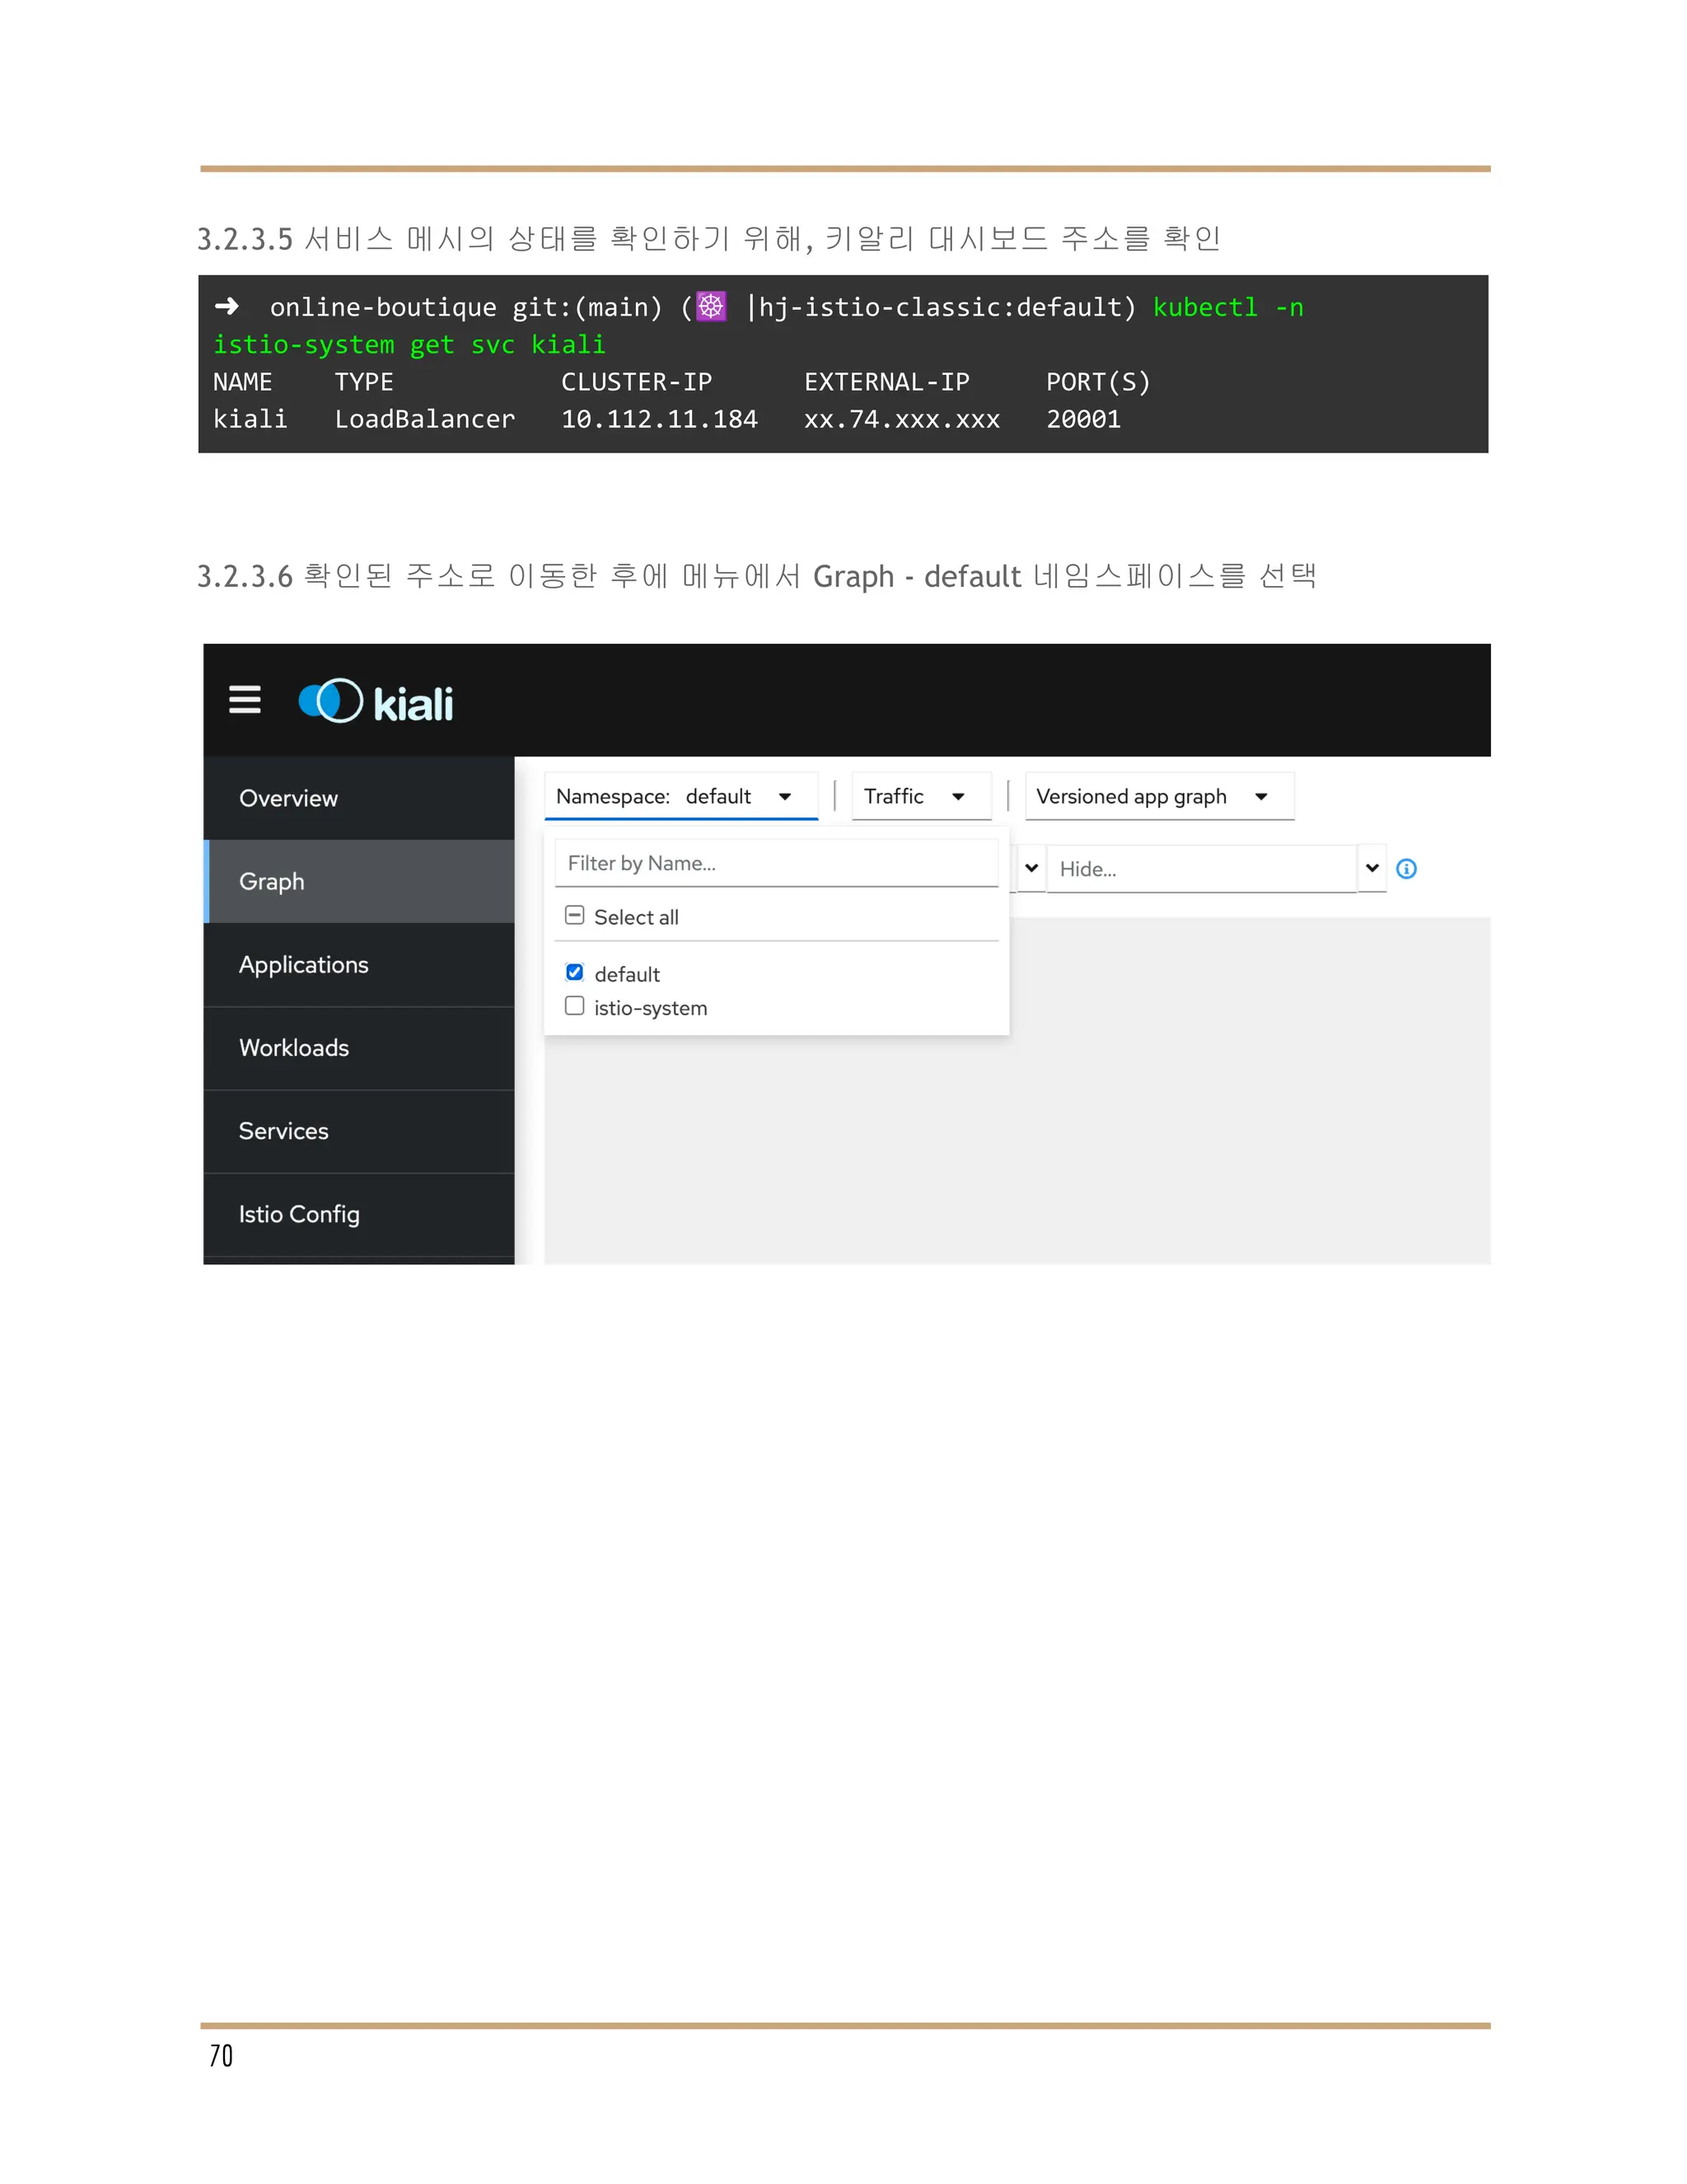Navigate to Services page
Screen dimensions: 1687x2184
359,1131
